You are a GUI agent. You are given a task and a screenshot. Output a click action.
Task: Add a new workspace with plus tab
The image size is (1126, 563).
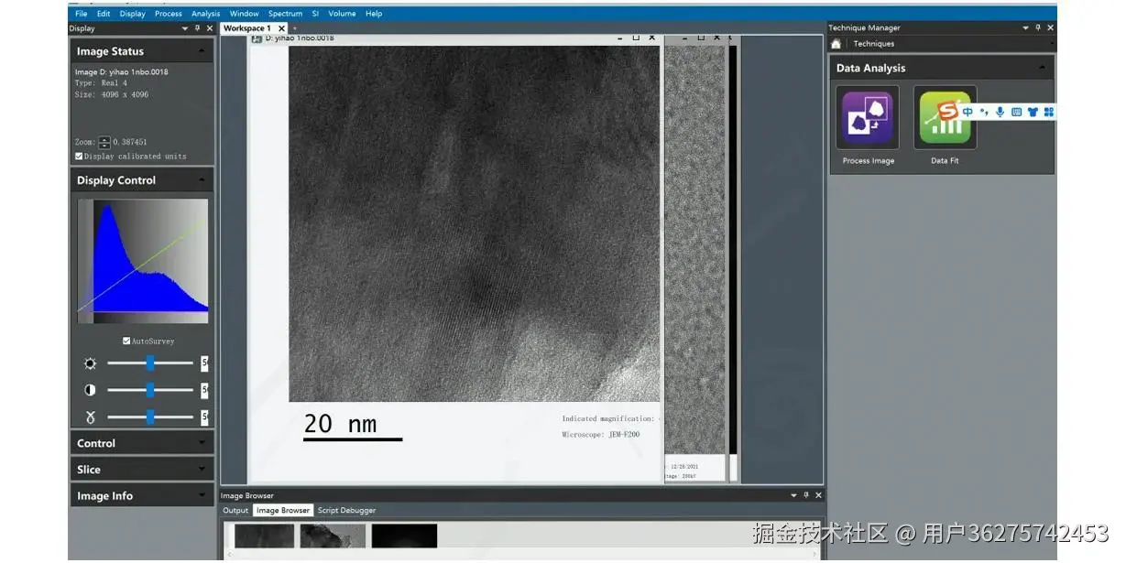tap(294, 28)
